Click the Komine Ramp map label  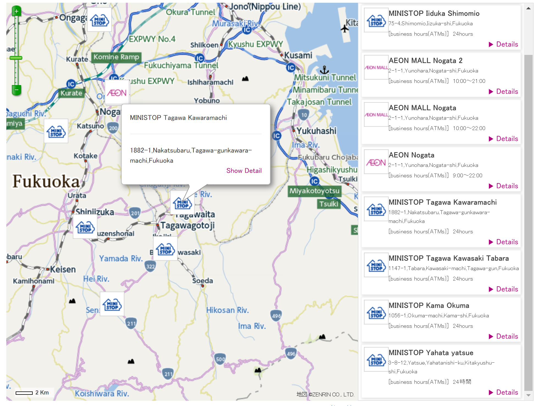pos(116,57)
